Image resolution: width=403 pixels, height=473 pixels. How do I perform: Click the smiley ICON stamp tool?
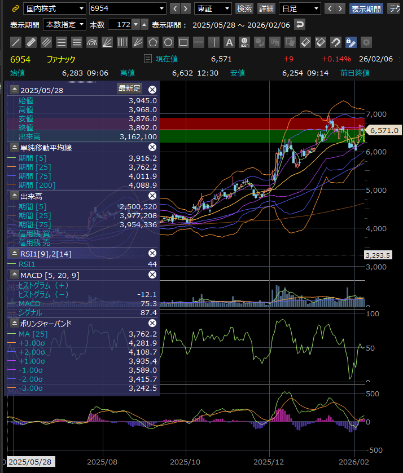pos(244,42)
